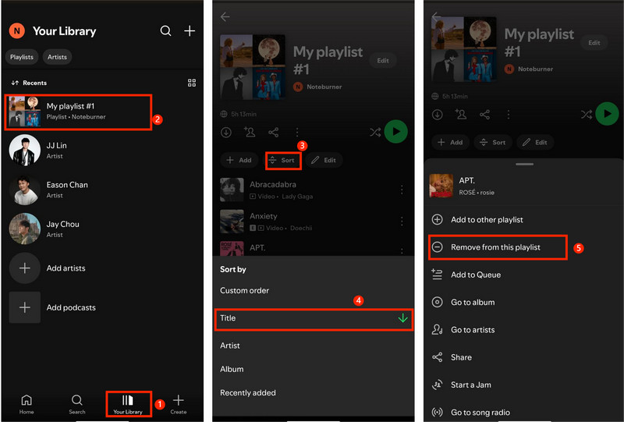
Task: Toggle shuffle on sort screen
Action: [375, 132]
